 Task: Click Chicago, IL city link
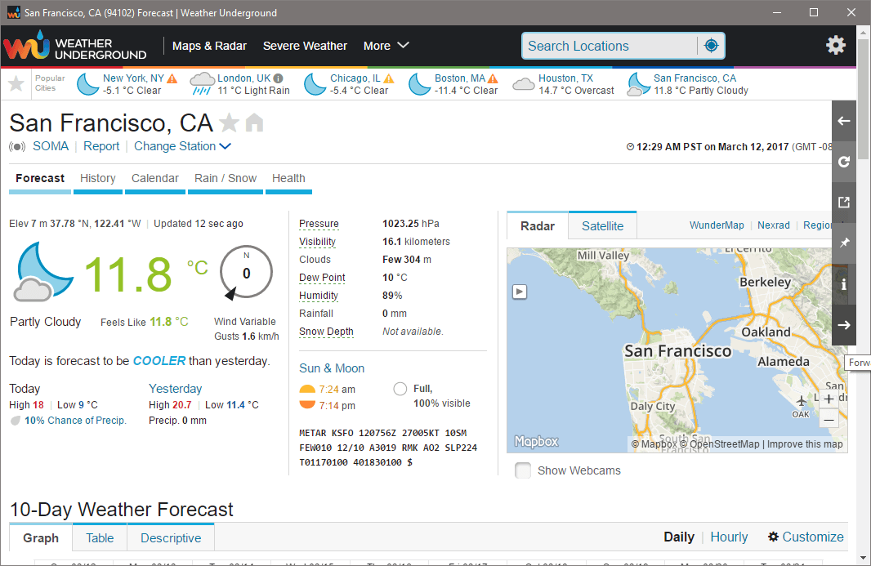coord(355,78)
